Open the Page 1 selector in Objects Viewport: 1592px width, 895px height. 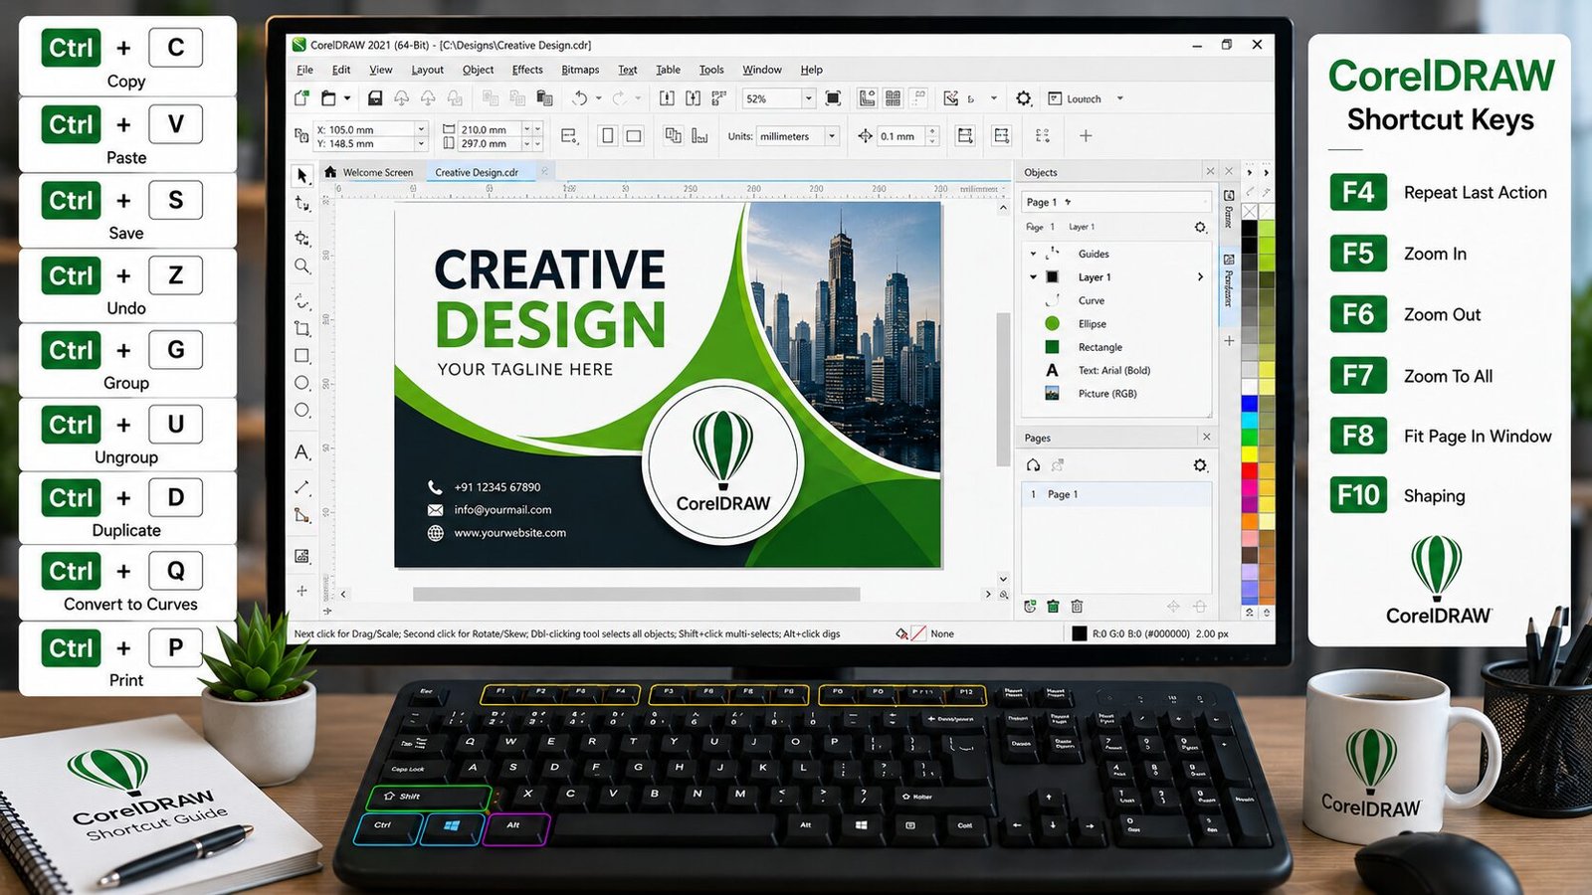[x=1115, y=202]
